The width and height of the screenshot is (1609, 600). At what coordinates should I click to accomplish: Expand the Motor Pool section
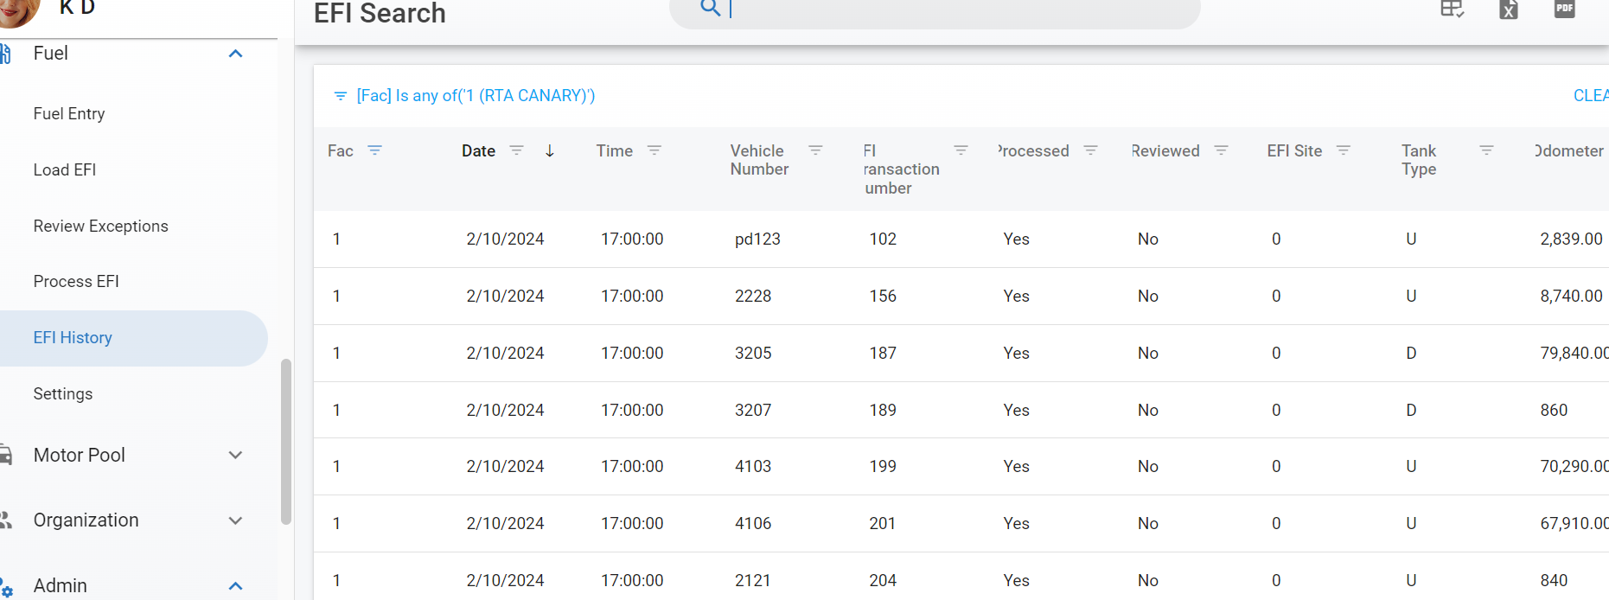coord(235,455)
